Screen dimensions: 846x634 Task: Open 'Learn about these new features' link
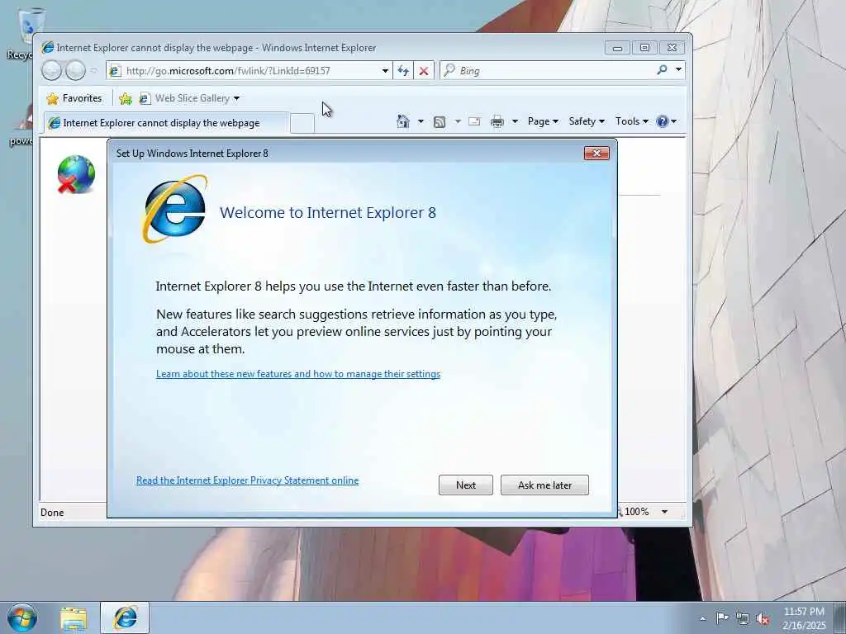pos(297,374)
